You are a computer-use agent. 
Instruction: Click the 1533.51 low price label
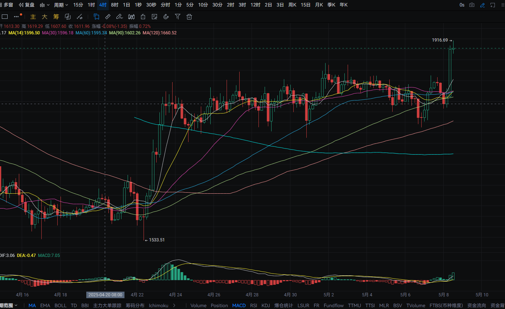[x=157, y=240]
